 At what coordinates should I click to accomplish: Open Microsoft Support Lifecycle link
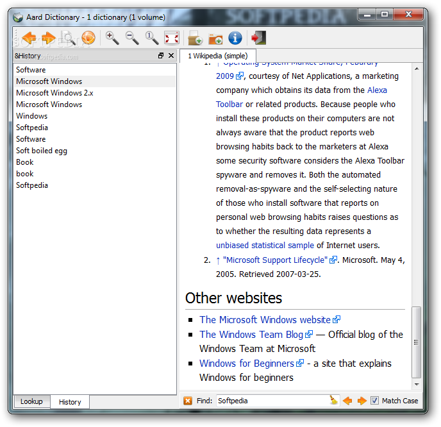(276, 260)
